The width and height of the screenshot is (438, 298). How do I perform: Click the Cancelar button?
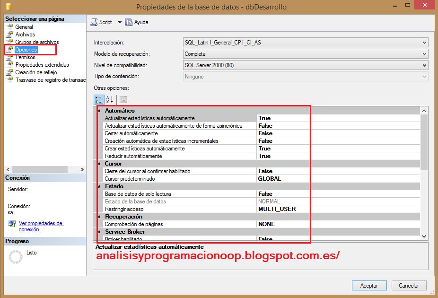pos(409,285)
